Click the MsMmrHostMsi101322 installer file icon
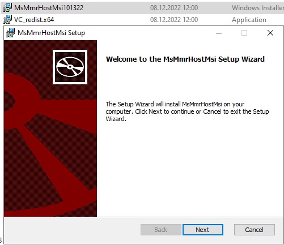This screenshot has width=284, height=245. [7, 7]
